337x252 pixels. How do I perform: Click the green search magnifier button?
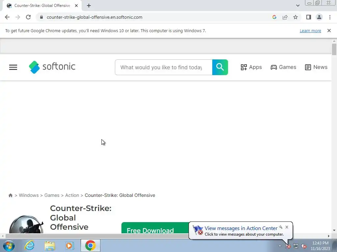point(220,67)
